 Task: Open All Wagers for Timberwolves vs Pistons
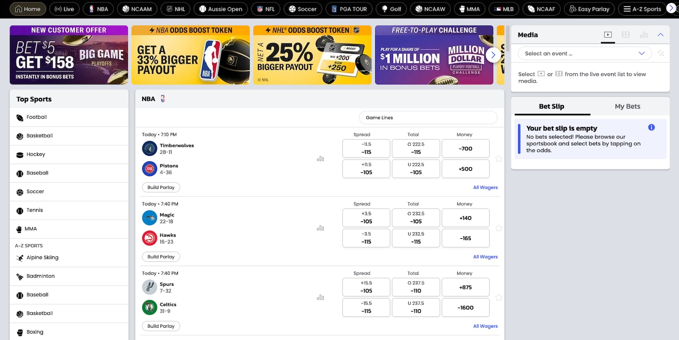pyautogui.click(x=485, y=187)
